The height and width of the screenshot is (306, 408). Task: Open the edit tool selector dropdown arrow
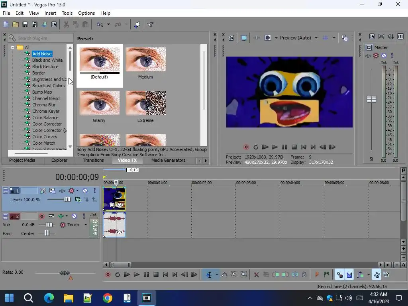tap(216, 275)
